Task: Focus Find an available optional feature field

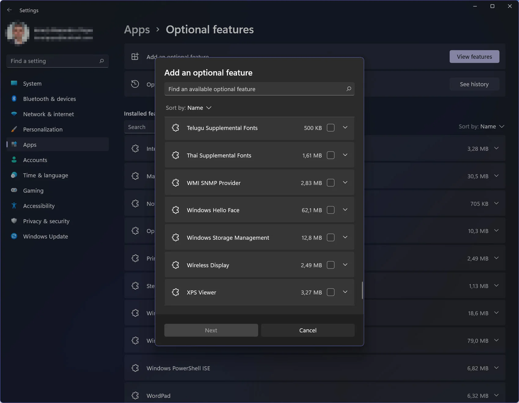Action: coord(259,89)
